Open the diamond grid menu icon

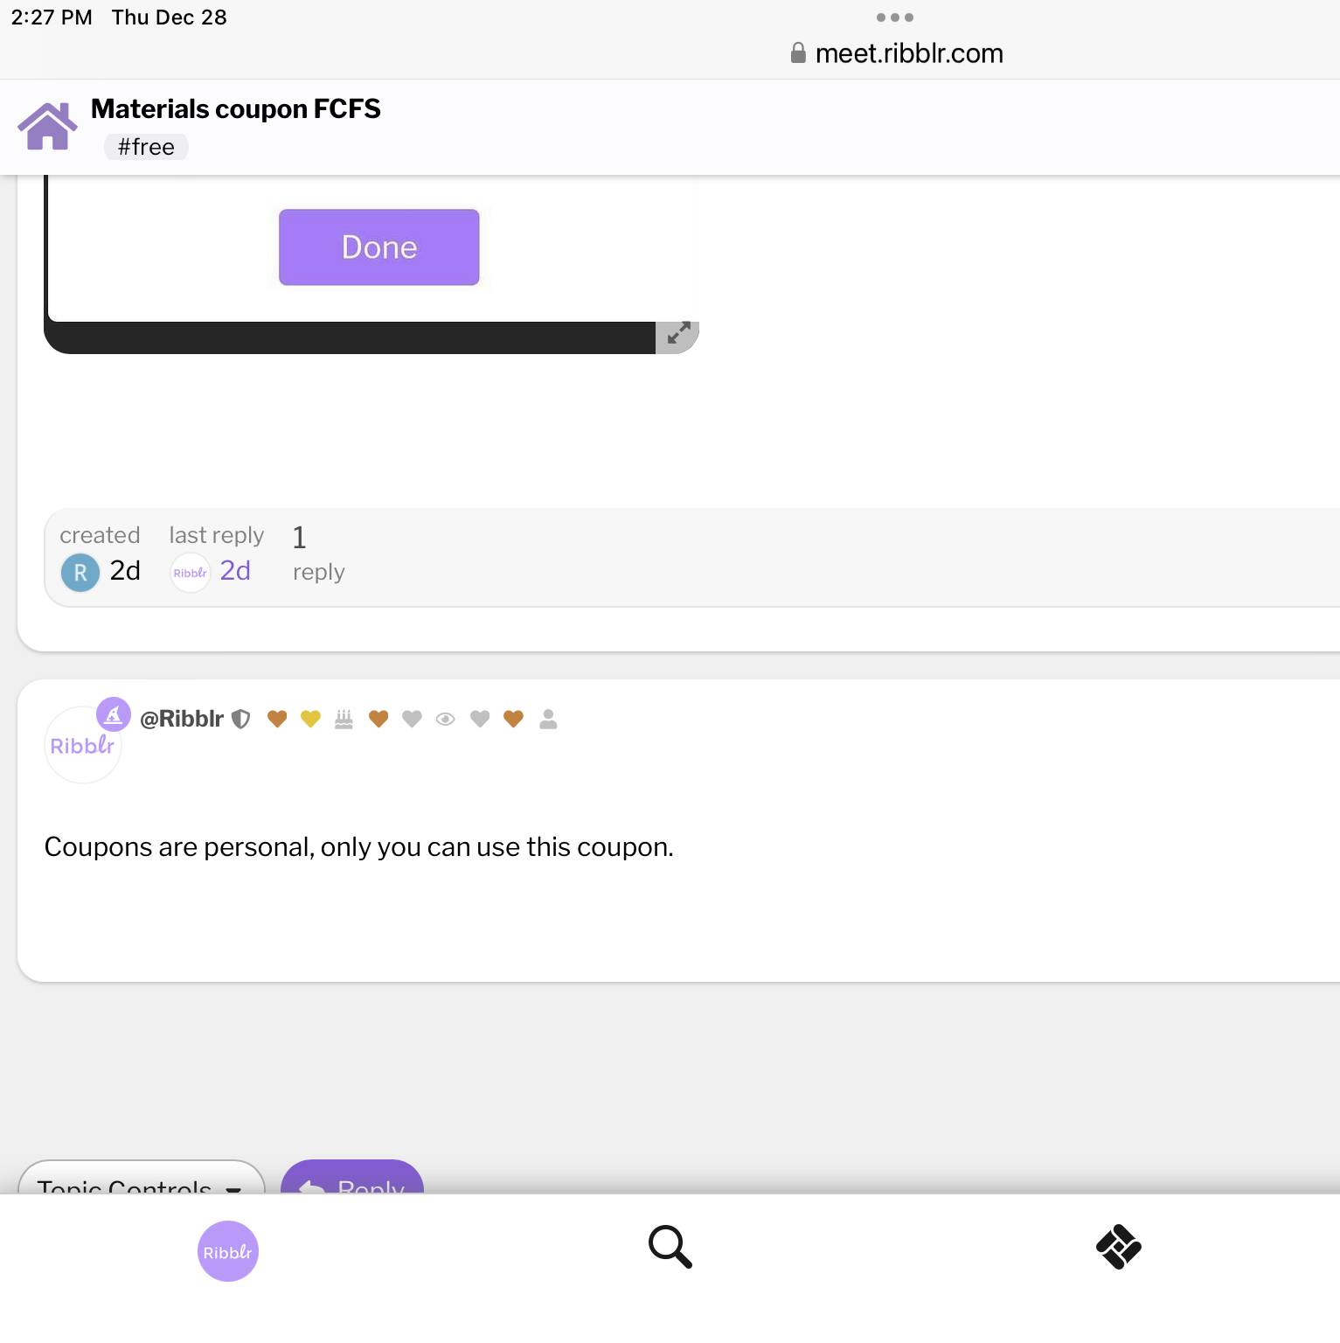tap(1118, 1246)
